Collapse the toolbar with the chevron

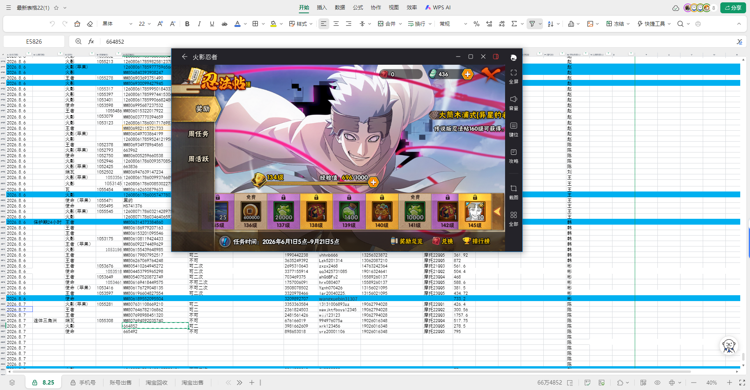(739, 24)
